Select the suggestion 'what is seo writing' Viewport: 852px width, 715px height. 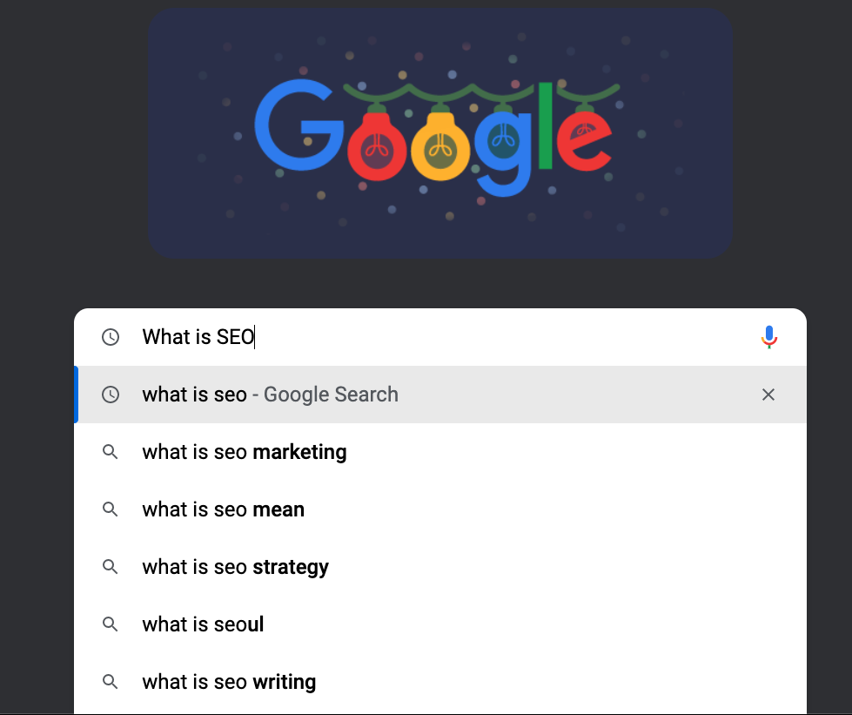(228, 682)
